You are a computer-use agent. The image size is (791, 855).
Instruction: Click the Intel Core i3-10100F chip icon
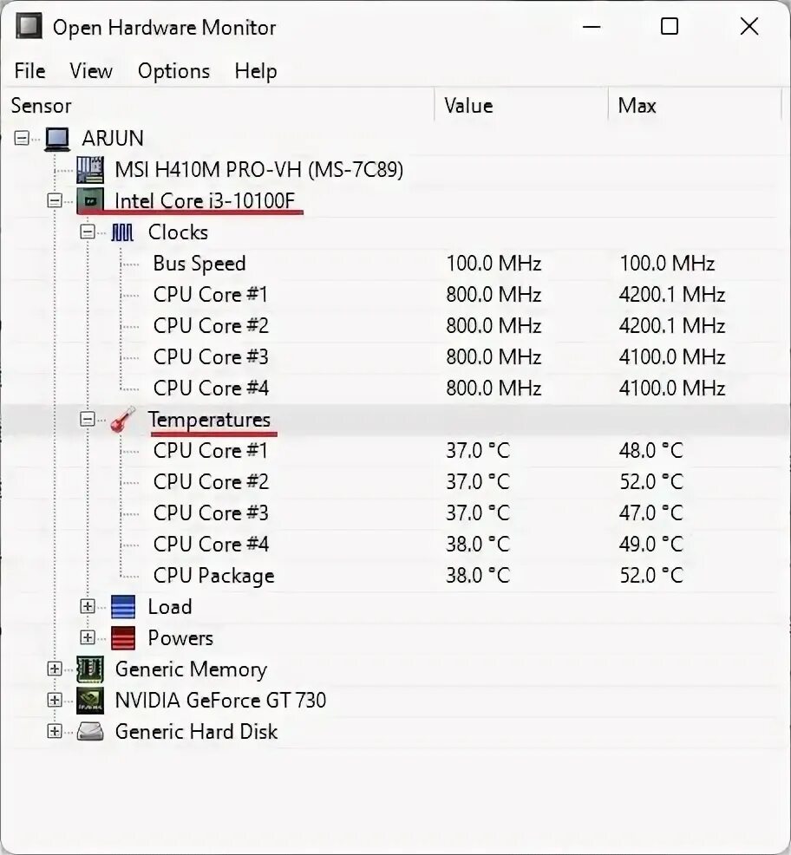90,200
